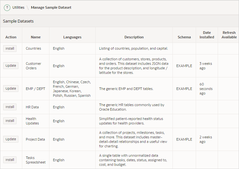Click the Date Installed column header
This screenshot has width=239, height=169.
pyautogui.click(x=207, y=35)
